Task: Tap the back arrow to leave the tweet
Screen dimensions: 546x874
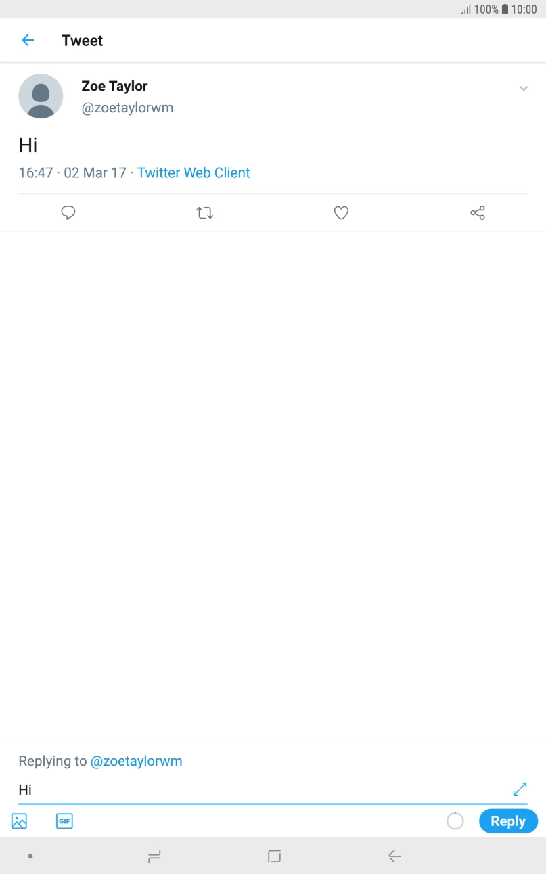Action: pos(26,40)
